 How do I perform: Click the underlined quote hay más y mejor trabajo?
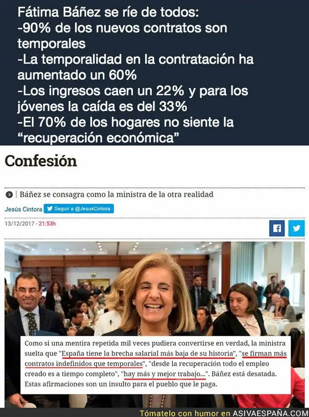tap(165, 374)
